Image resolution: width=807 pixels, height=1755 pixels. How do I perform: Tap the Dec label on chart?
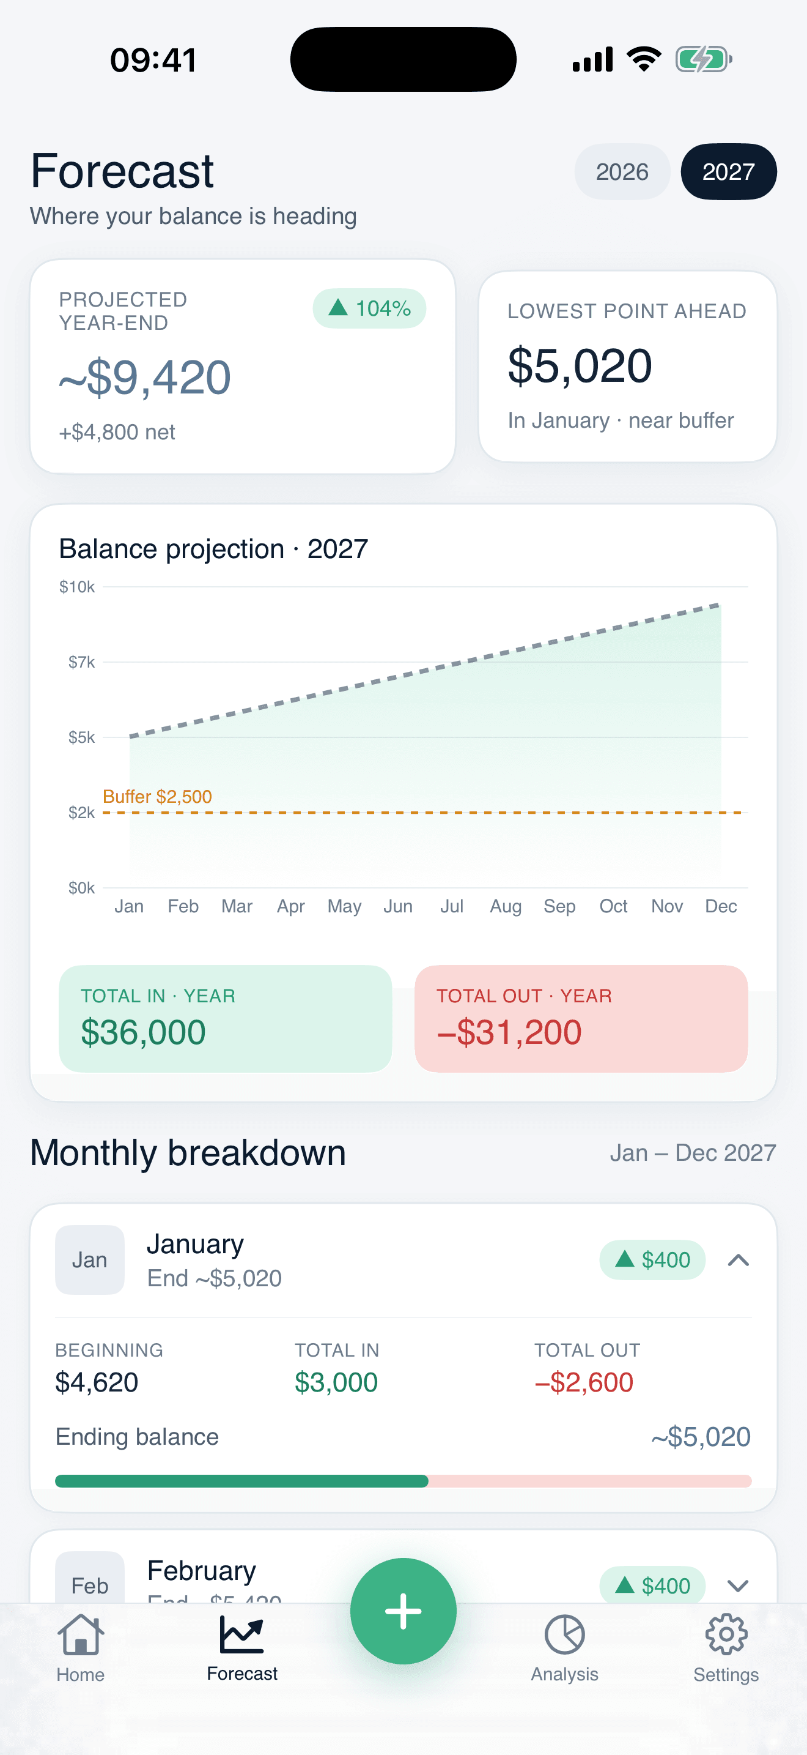click(x=721, y=906)
